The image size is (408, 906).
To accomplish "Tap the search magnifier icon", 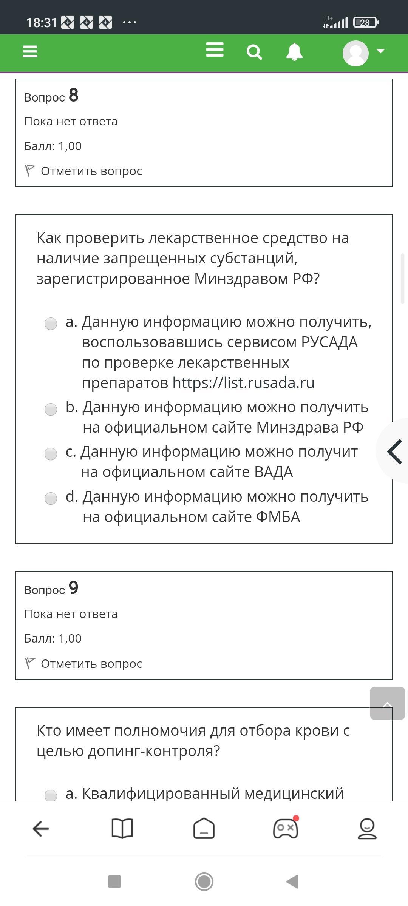I will [x=254, y=52].
